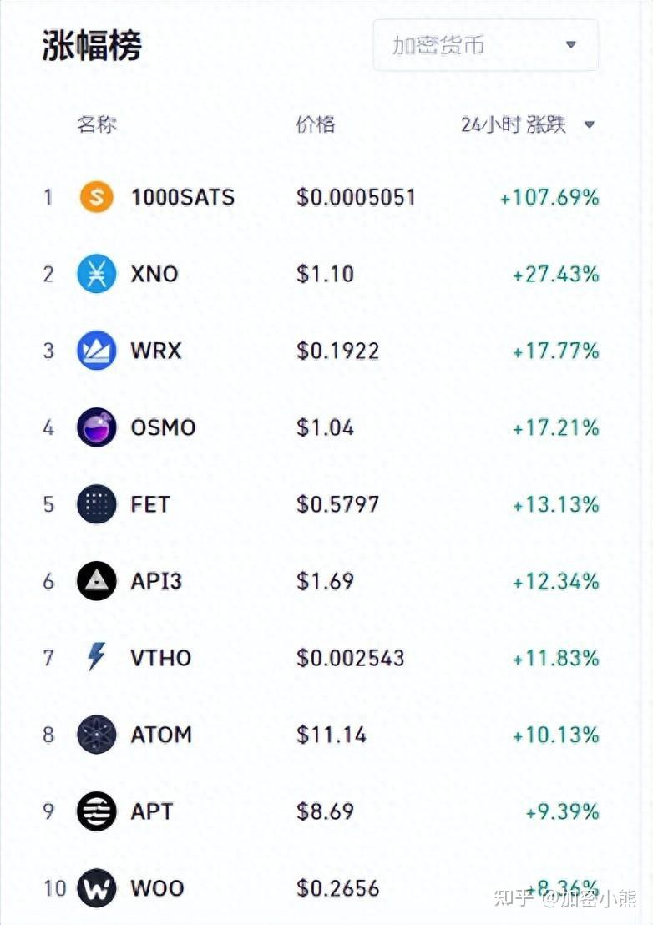Click the 1000SATS orange coin icon
This screenshot has height=925, width=653.
tap(96, 196)
